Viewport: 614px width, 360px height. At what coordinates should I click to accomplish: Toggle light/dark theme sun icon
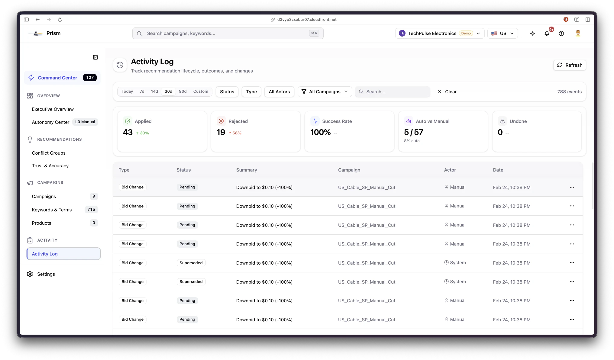532,34
